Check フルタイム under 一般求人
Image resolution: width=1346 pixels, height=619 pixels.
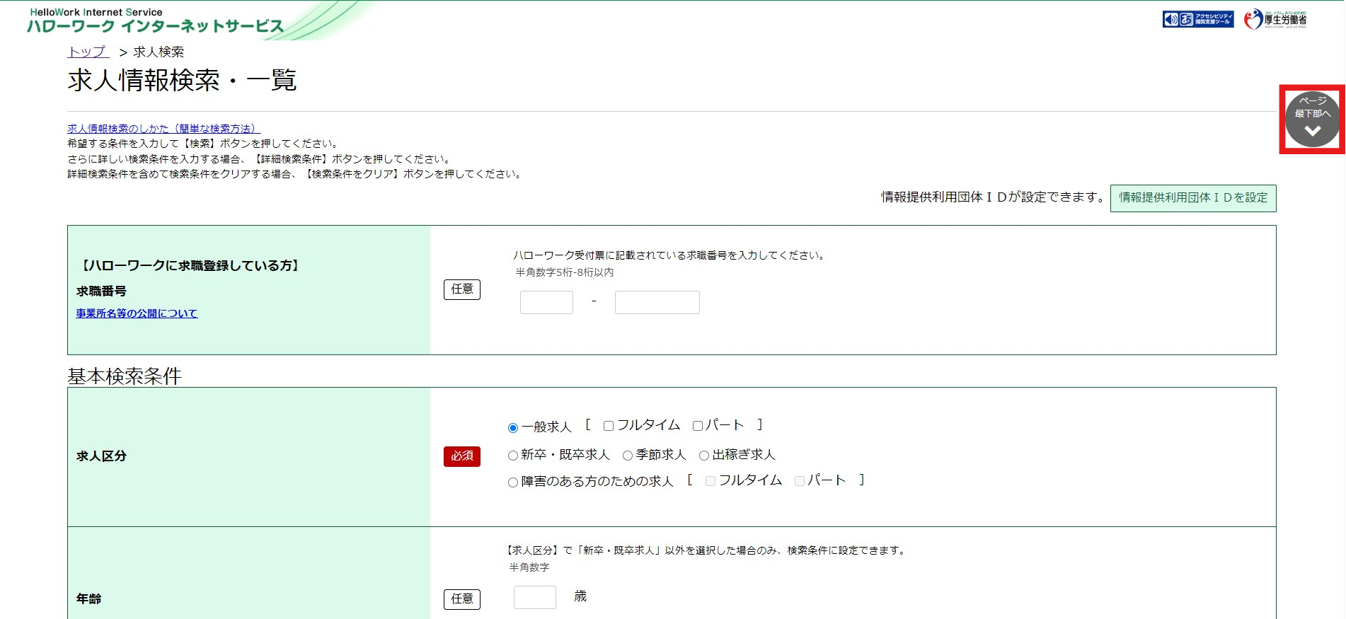[609, 426]
